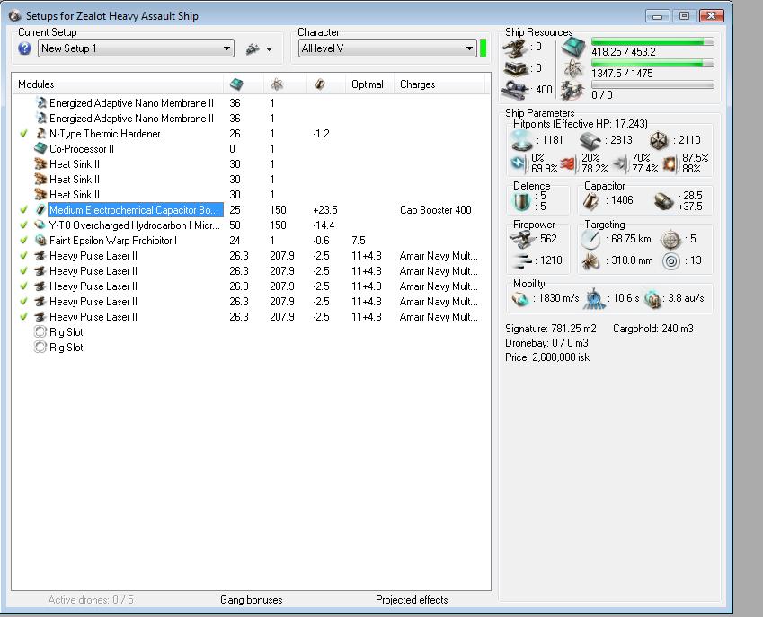Click the armor hitpoints icon
The height and width of the screenshot is (617, 763).
[590, 140]
